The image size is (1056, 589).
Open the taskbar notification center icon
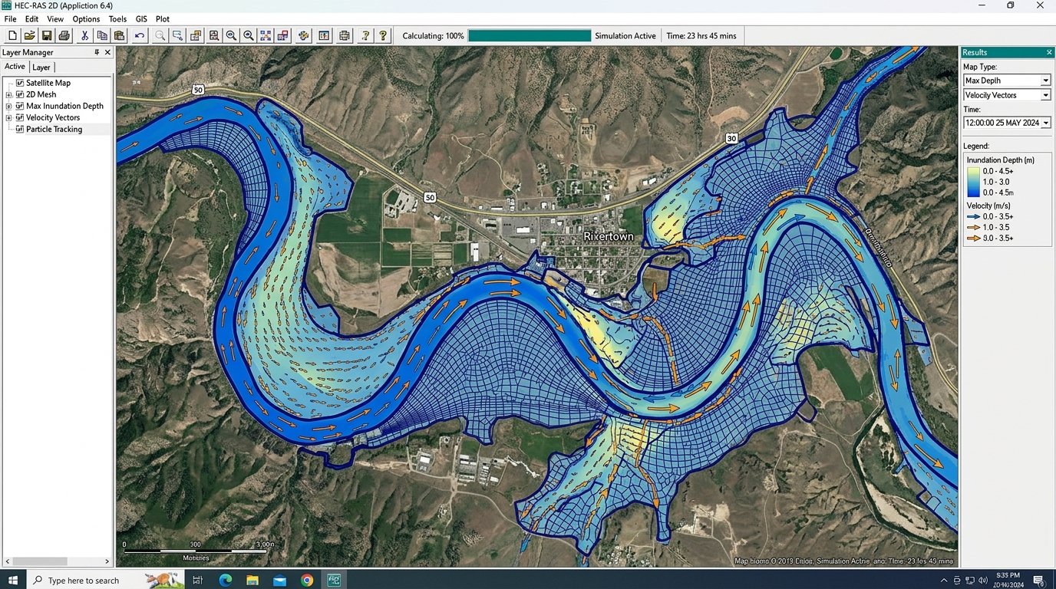pos(1038,581)
